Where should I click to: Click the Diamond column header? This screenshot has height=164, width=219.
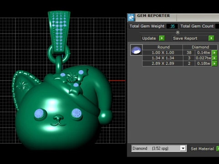pyautogui.click(x=200, y=47)
